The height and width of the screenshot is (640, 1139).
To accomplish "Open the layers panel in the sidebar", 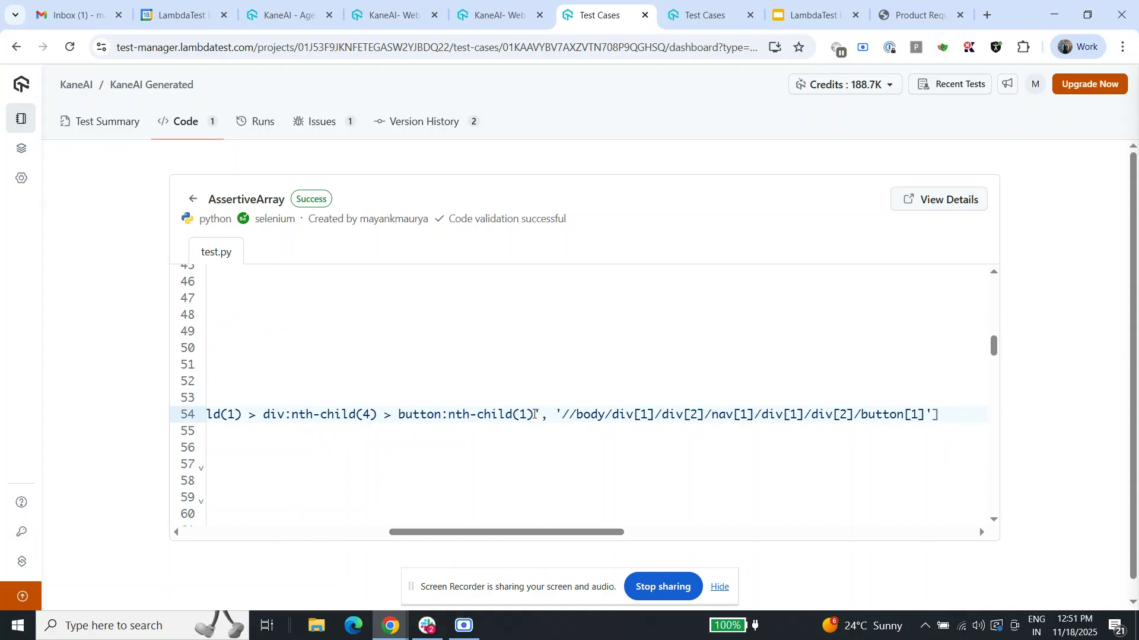I will pyautogui.click(x=21, y=148).
